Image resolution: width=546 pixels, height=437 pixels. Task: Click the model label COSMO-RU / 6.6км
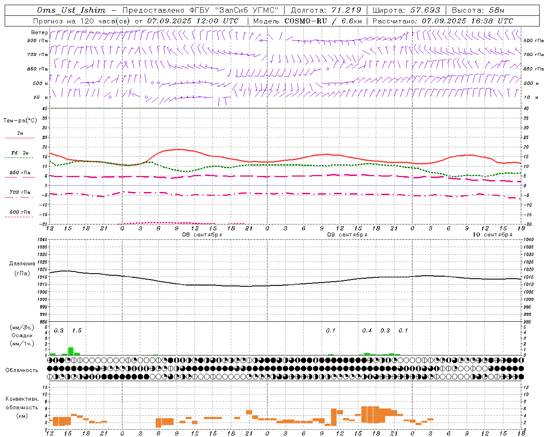[x=323, y=21]
